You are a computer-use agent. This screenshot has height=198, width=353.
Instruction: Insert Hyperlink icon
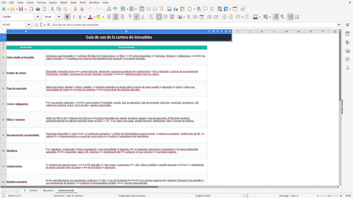199,9
